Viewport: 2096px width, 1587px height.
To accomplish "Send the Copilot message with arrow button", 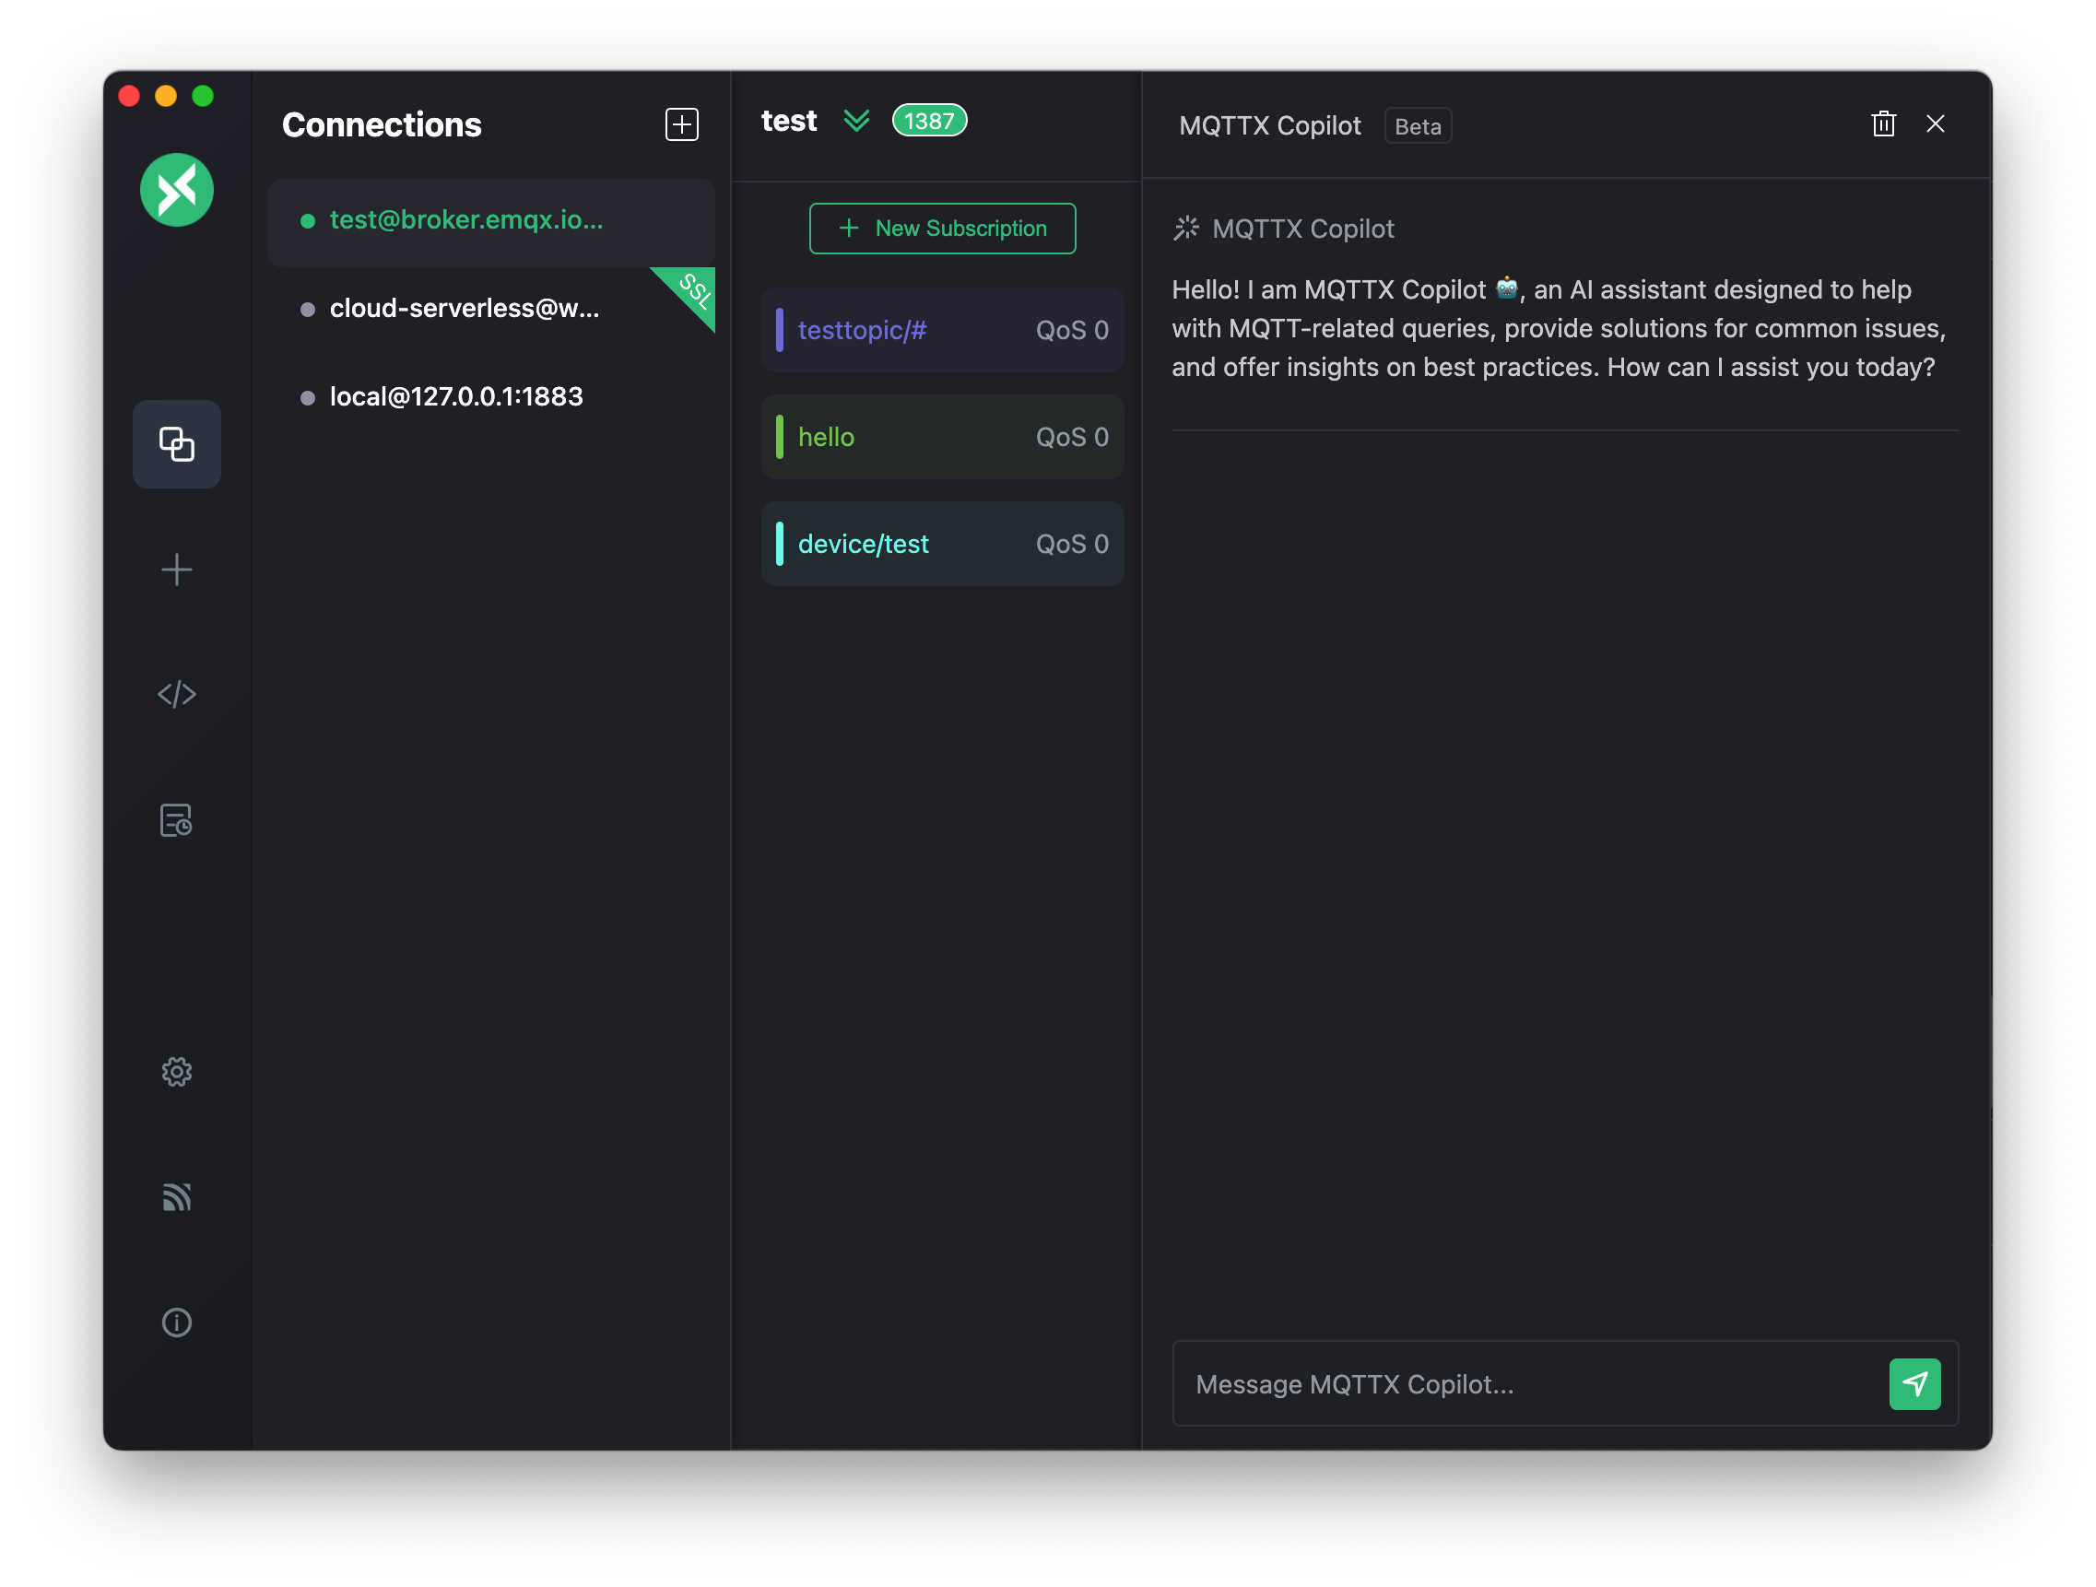I will coord(1914,1384).
